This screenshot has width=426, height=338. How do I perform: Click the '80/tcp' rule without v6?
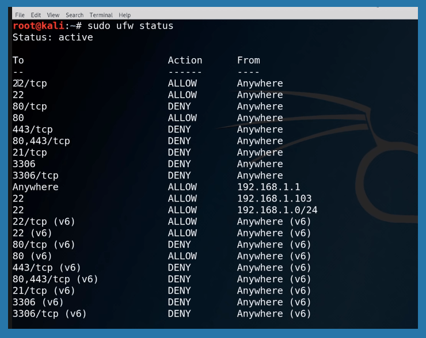point(29,106)
